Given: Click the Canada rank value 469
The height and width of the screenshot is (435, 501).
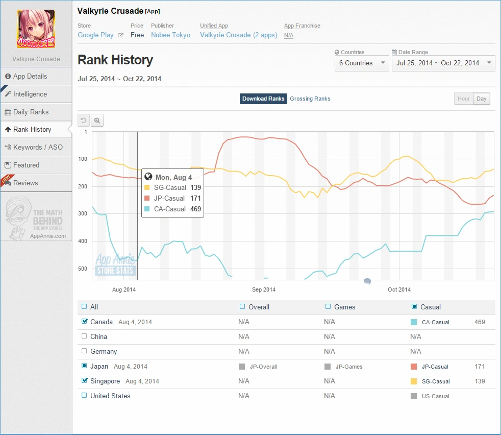Looking at the screenshot, I should (x=480, y=322).
